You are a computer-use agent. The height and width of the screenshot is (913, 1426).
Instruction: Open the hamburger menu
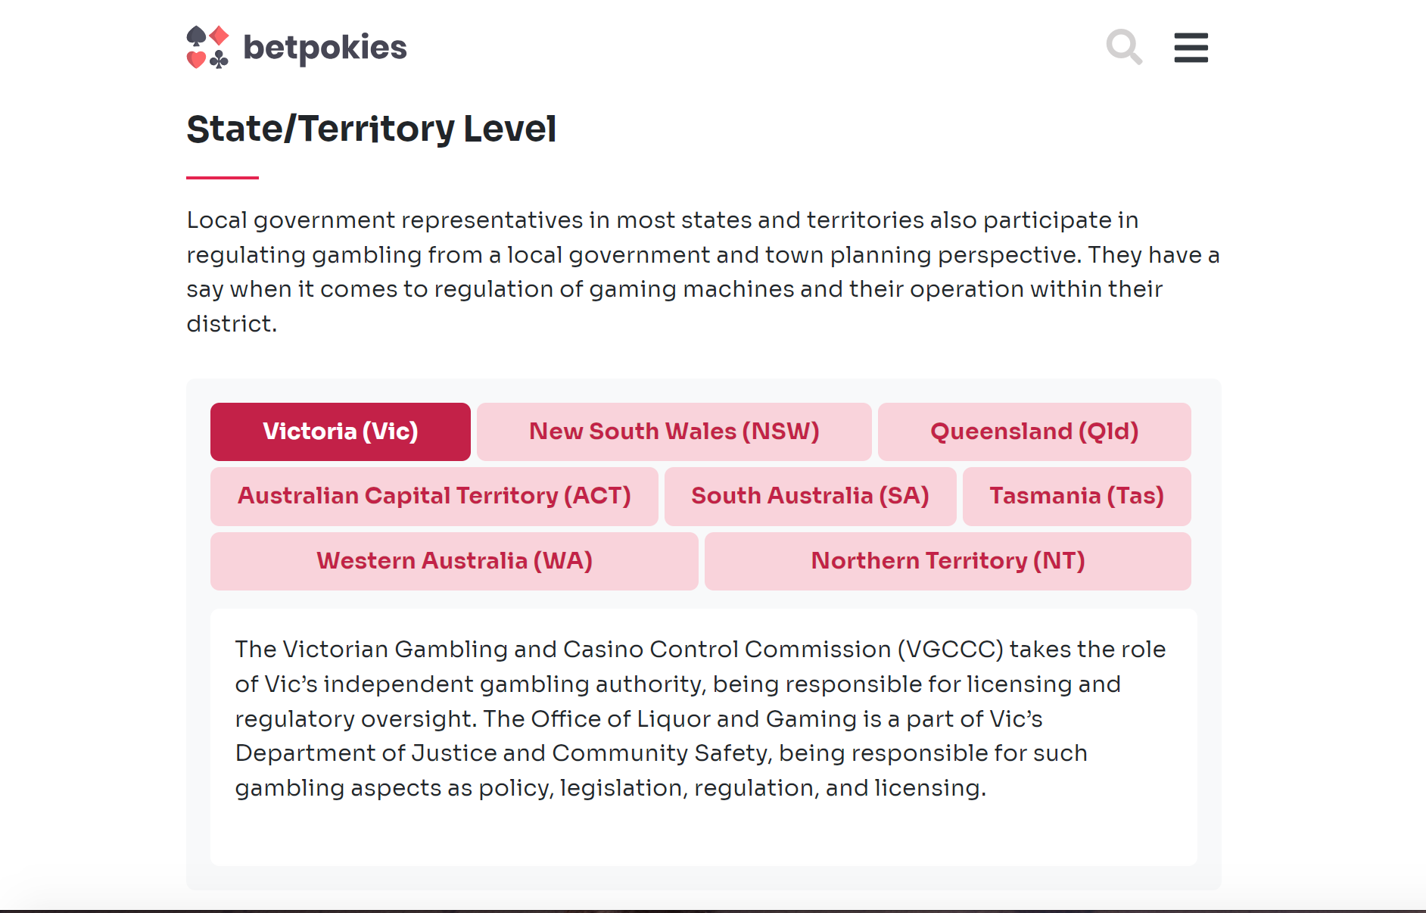(1191, 47)
